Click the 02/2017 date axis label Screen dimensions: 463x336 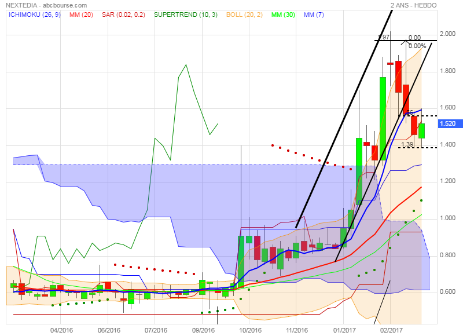point(391,330)
